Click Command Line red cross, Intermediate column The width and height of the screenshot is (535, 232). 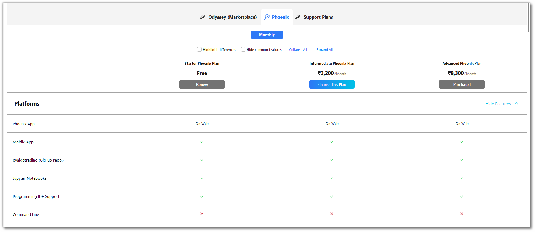tap(332, 214)
